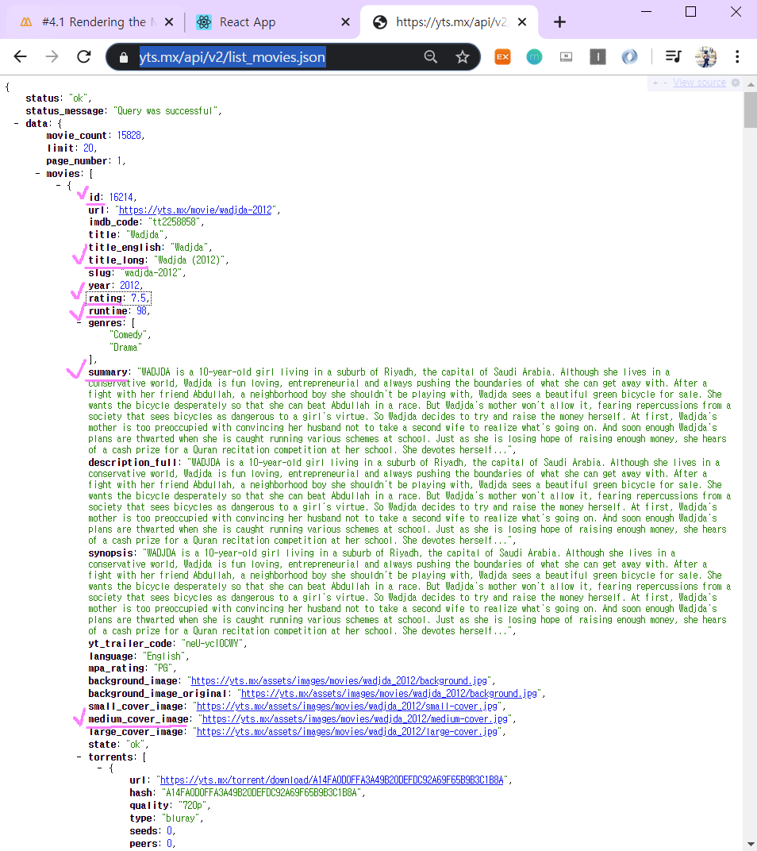Collapse the first movie object
Screen dimensions: 757x851
pyautogui.click(x=58, y=186)
